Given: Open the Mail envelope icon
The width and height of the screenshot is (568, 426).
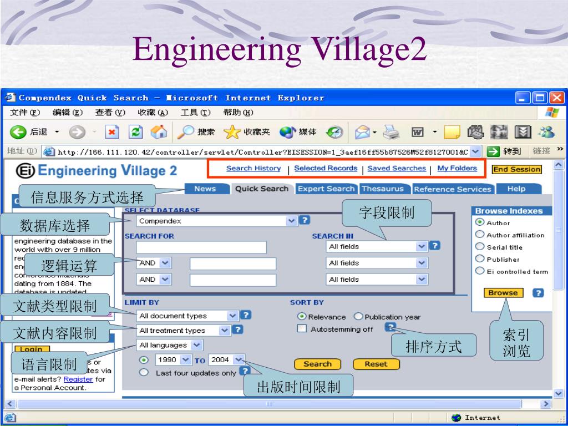Looking at the screenshot, I should [363, 132].
